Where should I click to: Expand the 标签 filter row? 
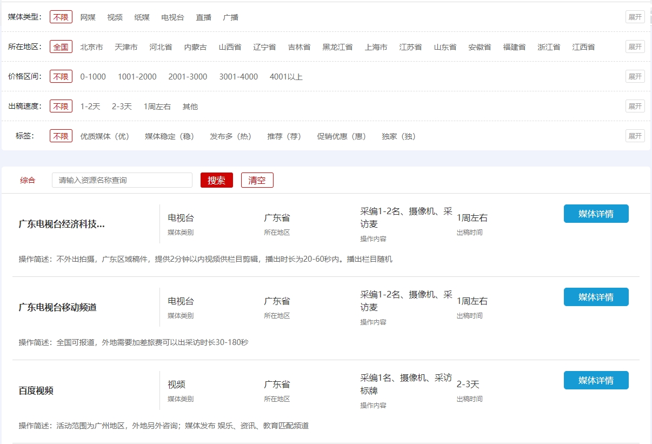[635, 136]
